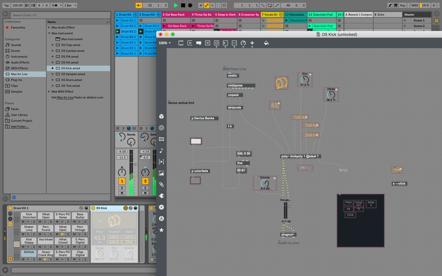Expand Max MIDI Effect folder
Screen dimensions: 442x276
[x=49, y=92]
